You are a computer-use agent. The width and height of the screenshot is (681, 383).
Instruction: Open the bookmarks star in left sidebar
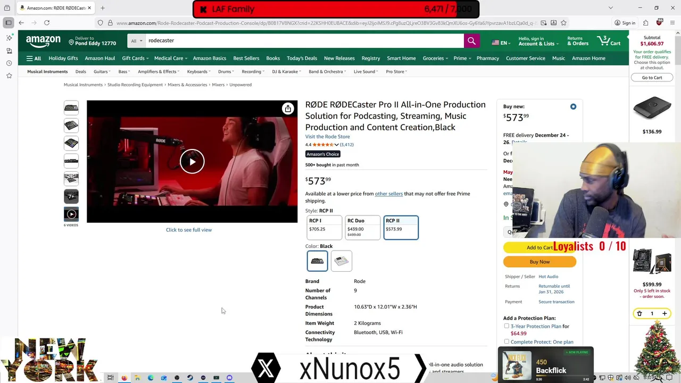click(x=9, y=76)
